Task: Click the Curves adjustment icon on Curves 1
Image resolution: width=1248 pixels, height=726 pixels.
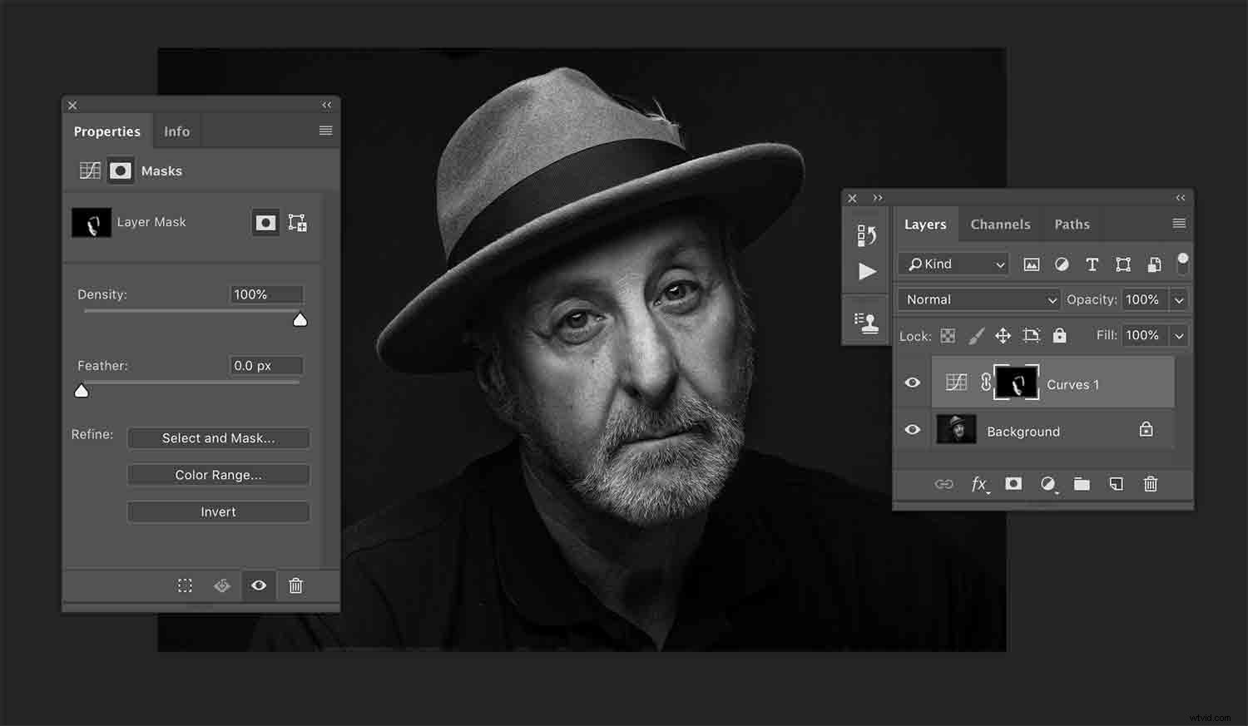Action: (x=955, y=382)
